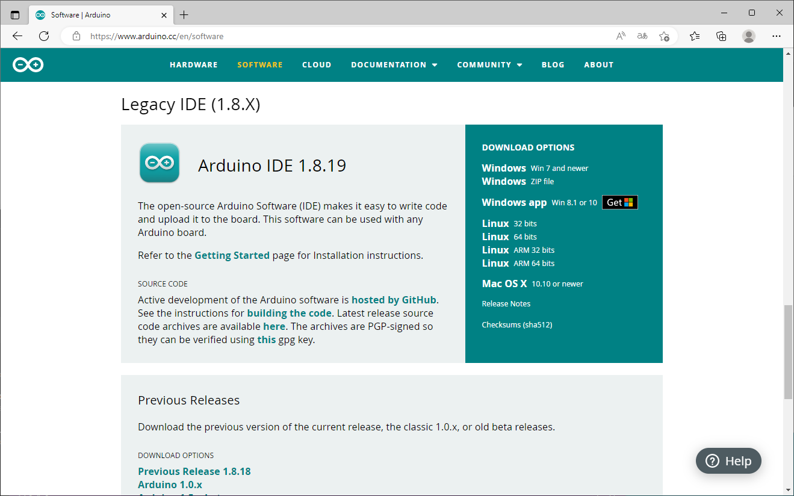Screen dimensions: 794x496
Task: Click the browser refresh icon
Action: coord(44,36)
